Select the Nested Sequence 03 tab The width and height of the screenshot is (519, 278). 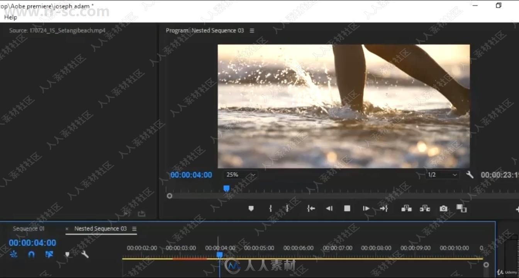click(100, 229)
